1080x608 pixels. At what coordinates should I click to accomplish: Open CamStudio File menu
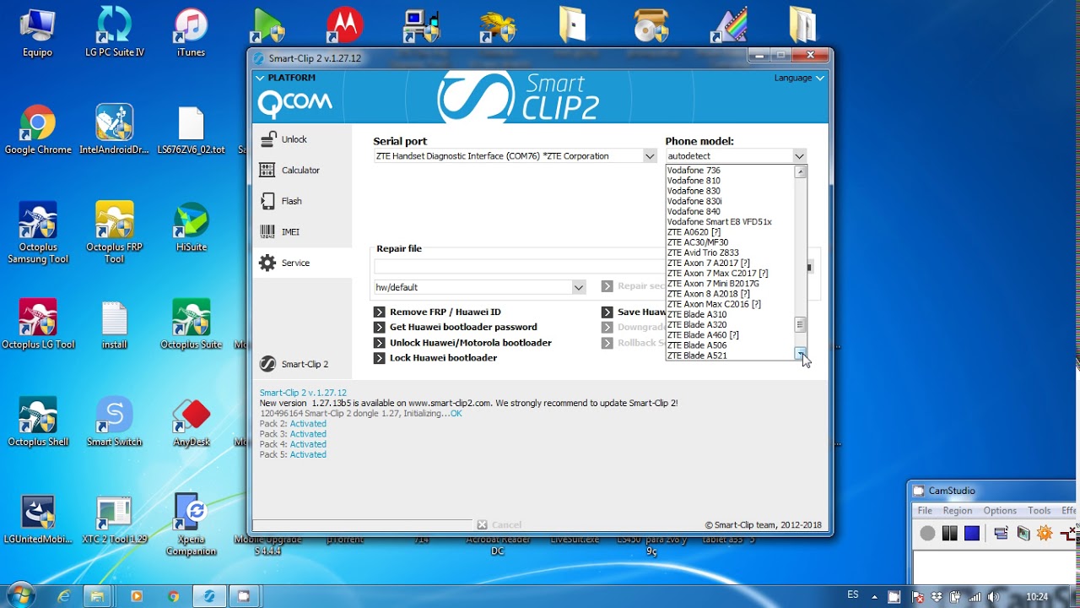[x=925, y=511]
